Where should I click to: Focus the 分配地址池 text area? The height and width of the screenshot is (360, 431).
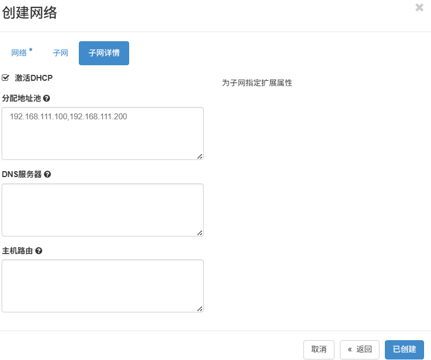click(102, 134)
